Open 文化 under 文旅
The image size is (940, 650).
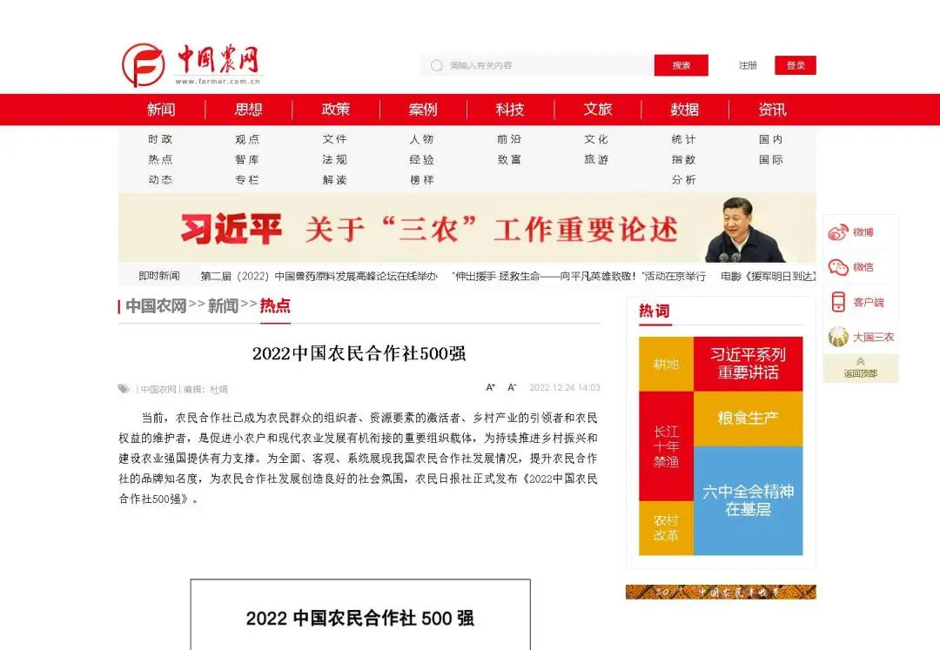(596, 139)
